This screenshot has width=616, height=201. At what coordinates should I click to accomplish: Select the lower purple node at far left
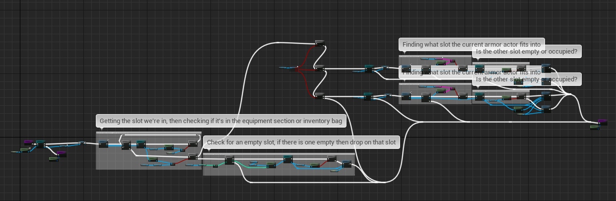(x=61, y=154)
